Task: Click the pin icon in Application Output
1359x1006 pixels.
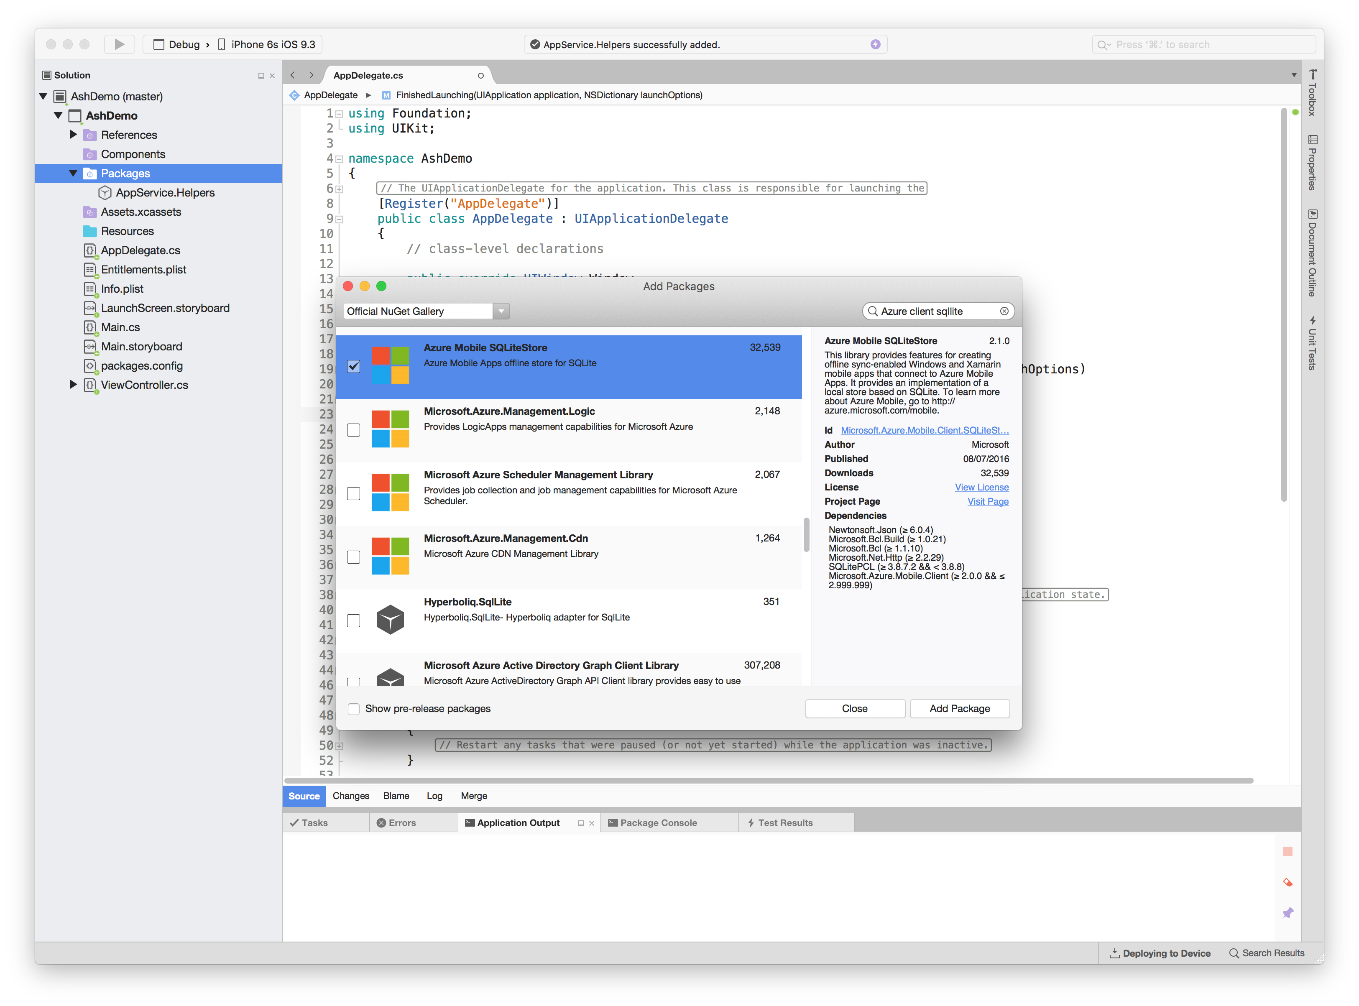Action: point(1288,913)
